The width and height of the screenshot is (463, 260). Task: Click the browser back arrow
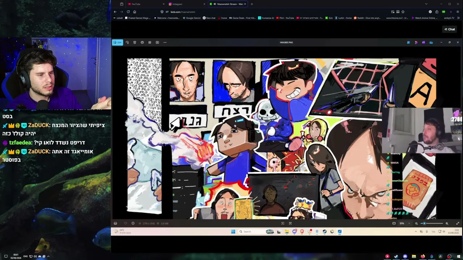[x=115, y=12]
